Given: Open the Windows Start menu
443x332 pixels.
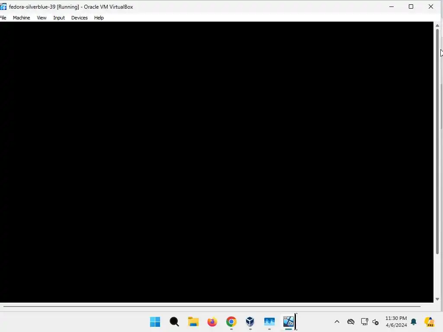Looking at the screenshot, I should coord(155,322).
